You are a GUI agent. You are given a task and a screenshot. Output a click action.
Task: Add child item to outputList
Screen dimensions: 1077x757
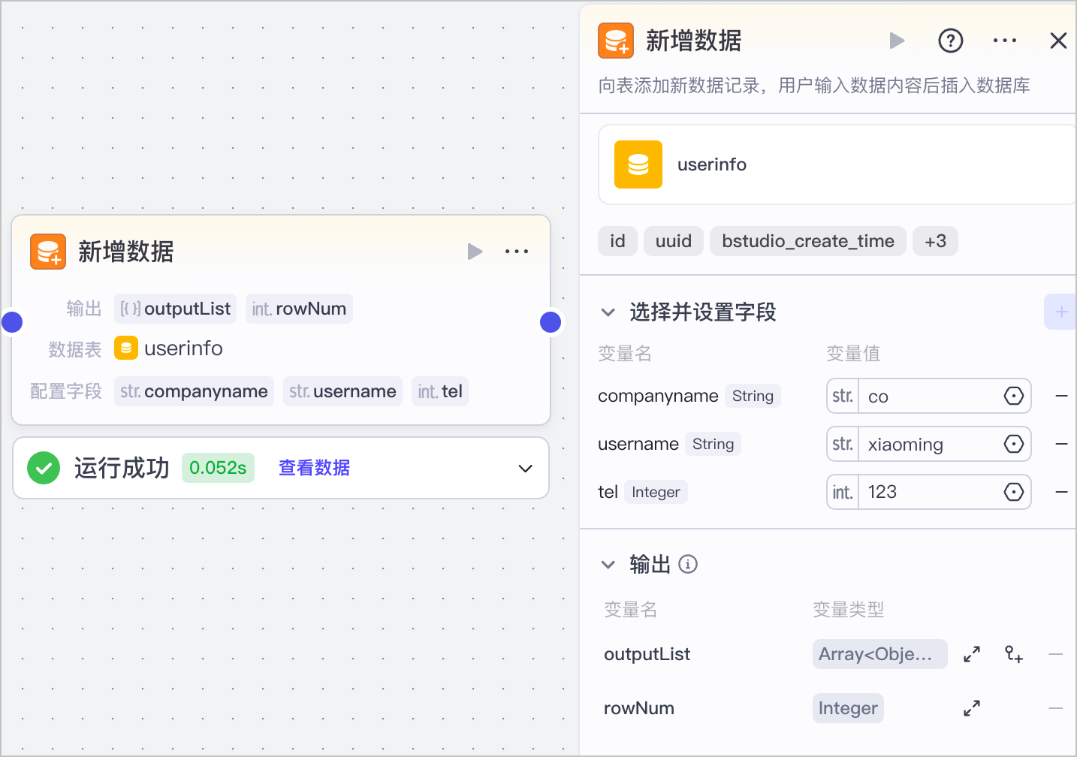1014,654
